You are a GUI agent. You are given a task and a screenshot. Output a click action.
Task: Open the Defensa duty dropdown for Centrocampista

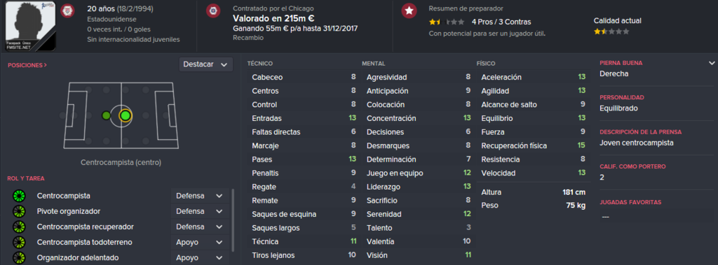tap(200, 196)
